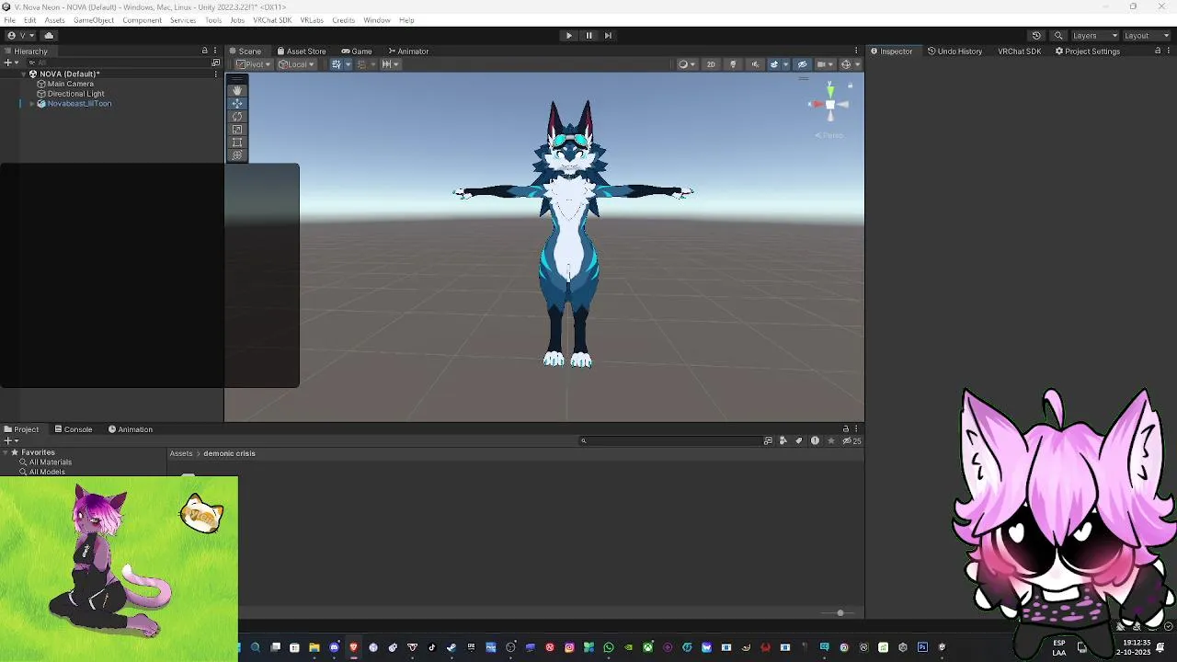Lock the Project panel
Screen dimensions: 1177x662
[846, 429]
